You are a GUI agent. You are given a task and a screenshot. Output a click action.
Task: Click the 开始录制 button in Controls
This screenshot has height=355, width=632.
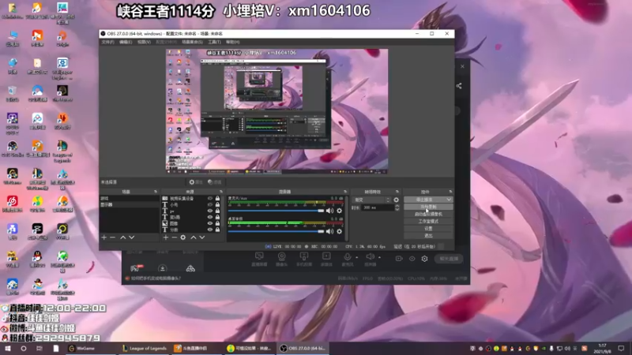pyautogui.click(x=428, y=207)
